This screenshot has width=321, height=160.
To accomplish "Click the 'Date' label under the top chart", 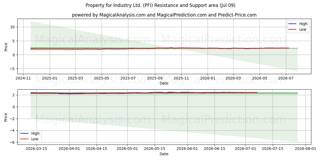I will pyautogui.click(x=164, y=83).
